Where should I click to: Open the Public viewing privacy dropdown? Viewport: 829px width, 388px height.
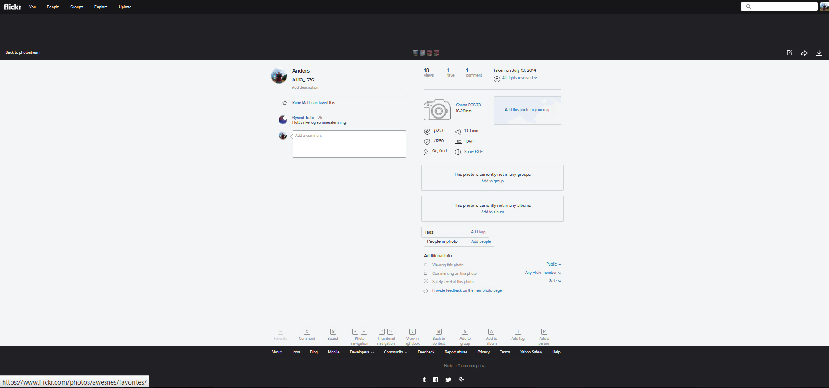(554, 264)
